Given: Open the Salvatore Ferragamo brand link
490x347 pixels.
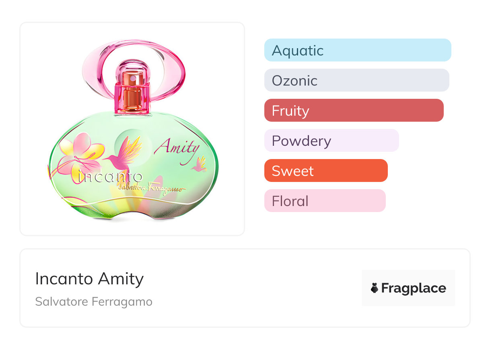Looking at the screenshot, I should [x=94, y=302].
